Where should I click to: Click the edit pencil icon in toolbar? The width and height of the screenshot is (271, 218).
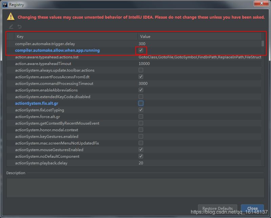(x=11, y=27)
